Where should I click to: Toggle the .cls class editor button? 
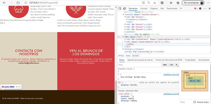(171, 65)
